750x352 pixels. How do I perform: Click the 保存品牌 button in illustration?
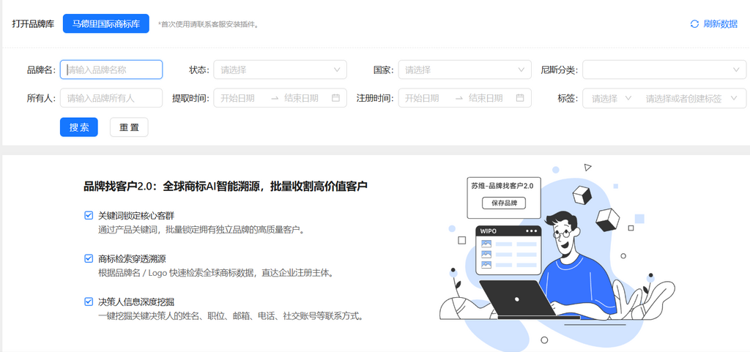(504, 203)
